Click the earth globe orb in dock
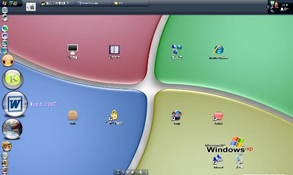 5,43
